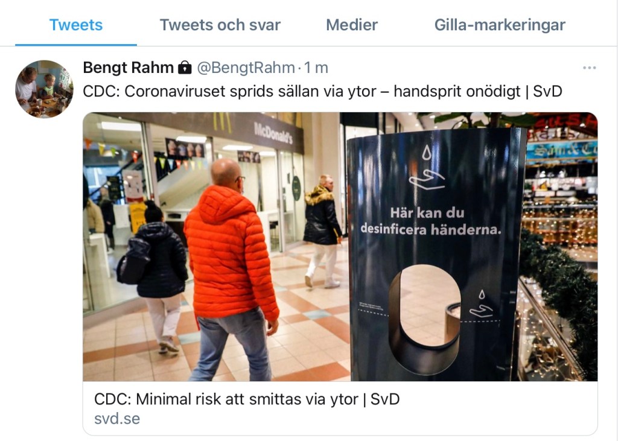The width and height of the screenshot is (618, 441).
Task: Follow the svd.se domain link
Action: click(x=117, y=419)
